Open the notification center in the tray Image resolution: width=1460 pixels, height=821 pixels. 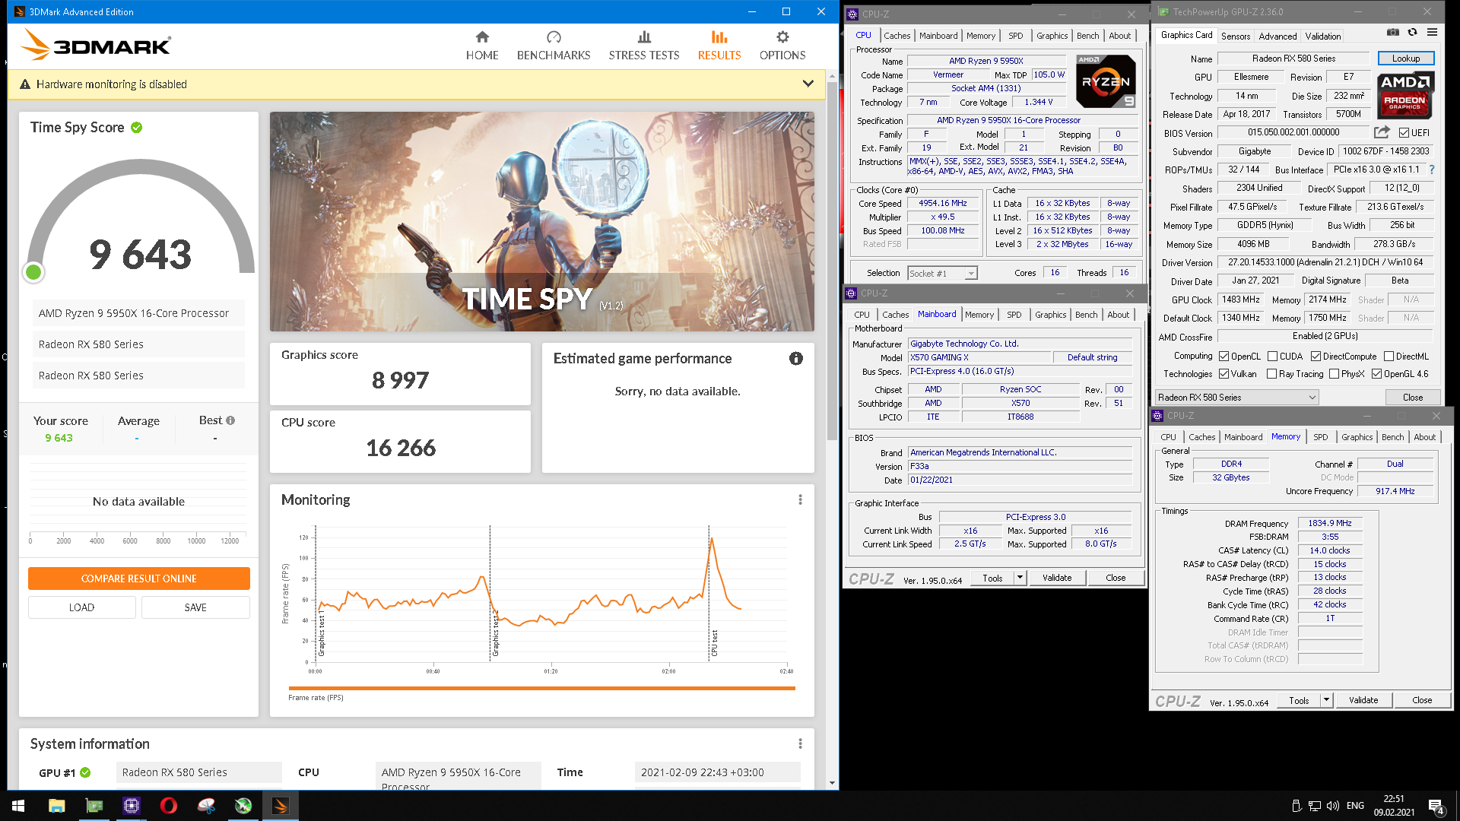coord(1436,807)
